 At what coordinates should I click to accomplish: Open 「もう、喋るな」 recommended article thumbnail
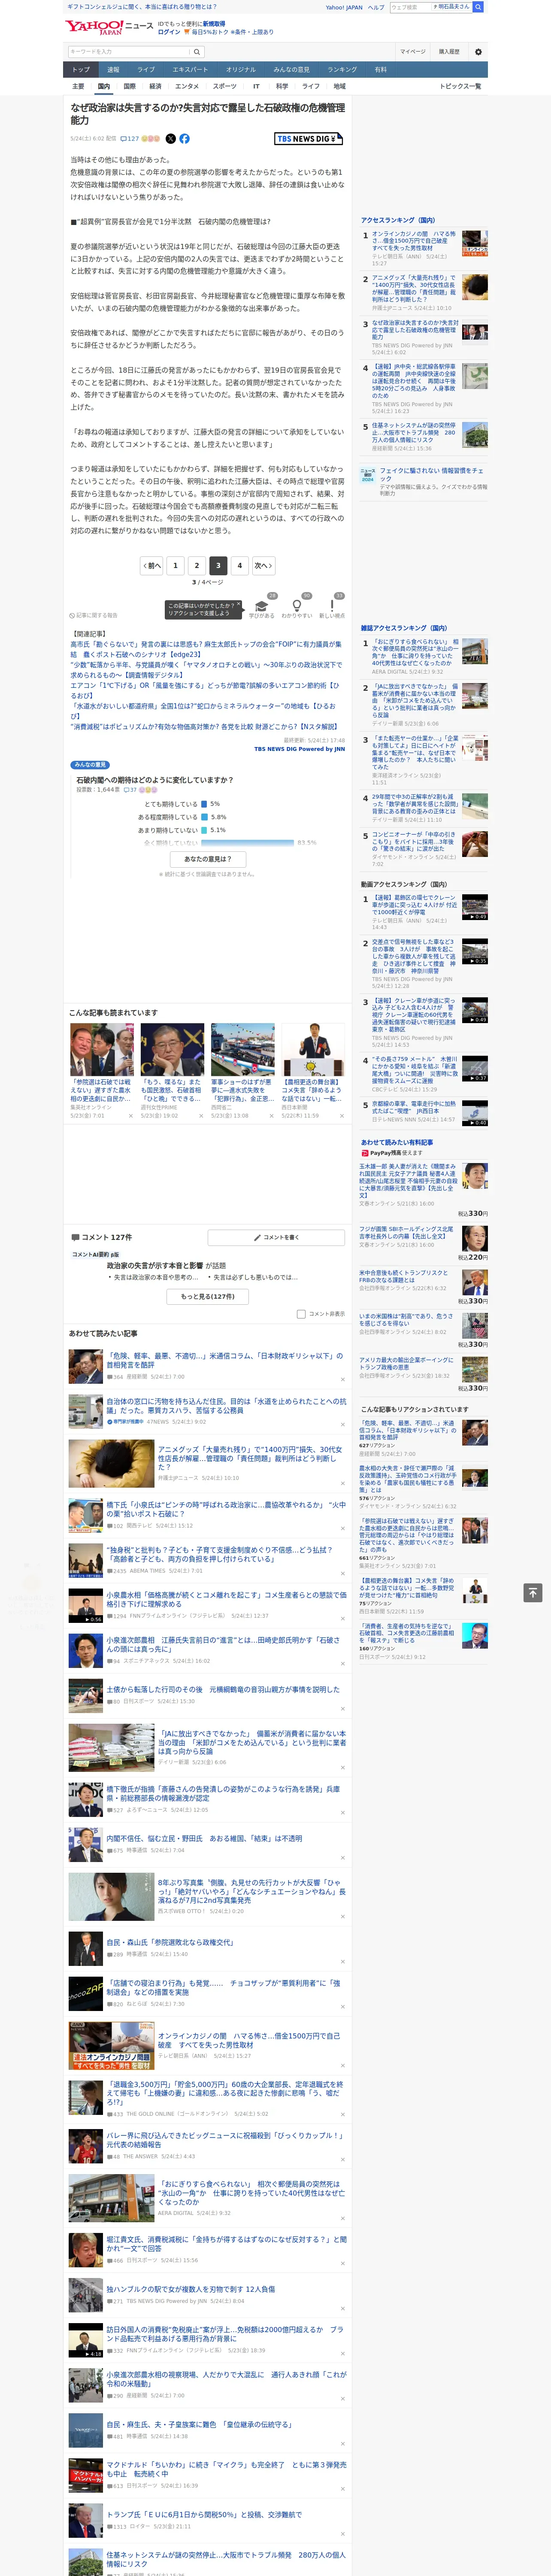click(172, 1049)
